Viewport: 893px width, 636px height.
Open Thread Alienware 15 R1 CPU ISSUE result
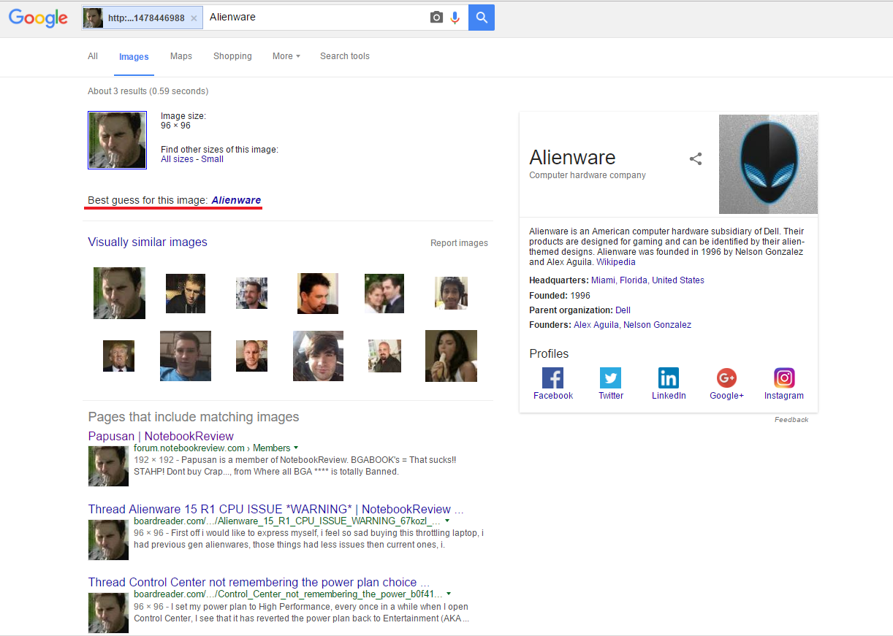(276, 510)
